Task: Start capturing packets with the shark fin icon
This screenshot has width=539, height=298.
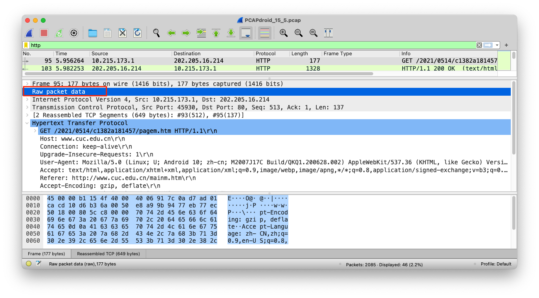Action: 29,33
